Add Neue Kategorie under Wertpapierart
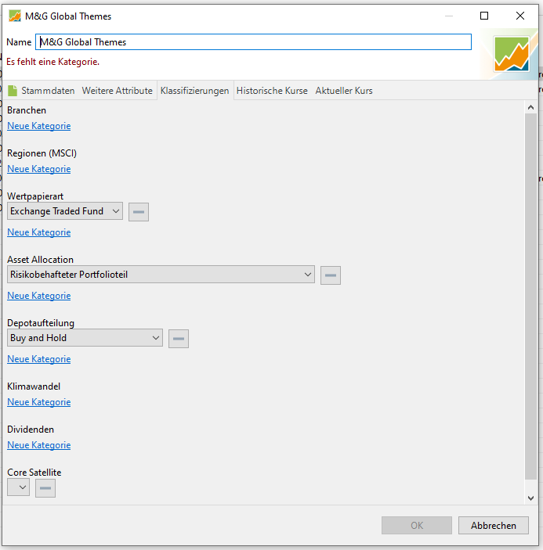The image size is (543, 550). (x=39, y=232)
